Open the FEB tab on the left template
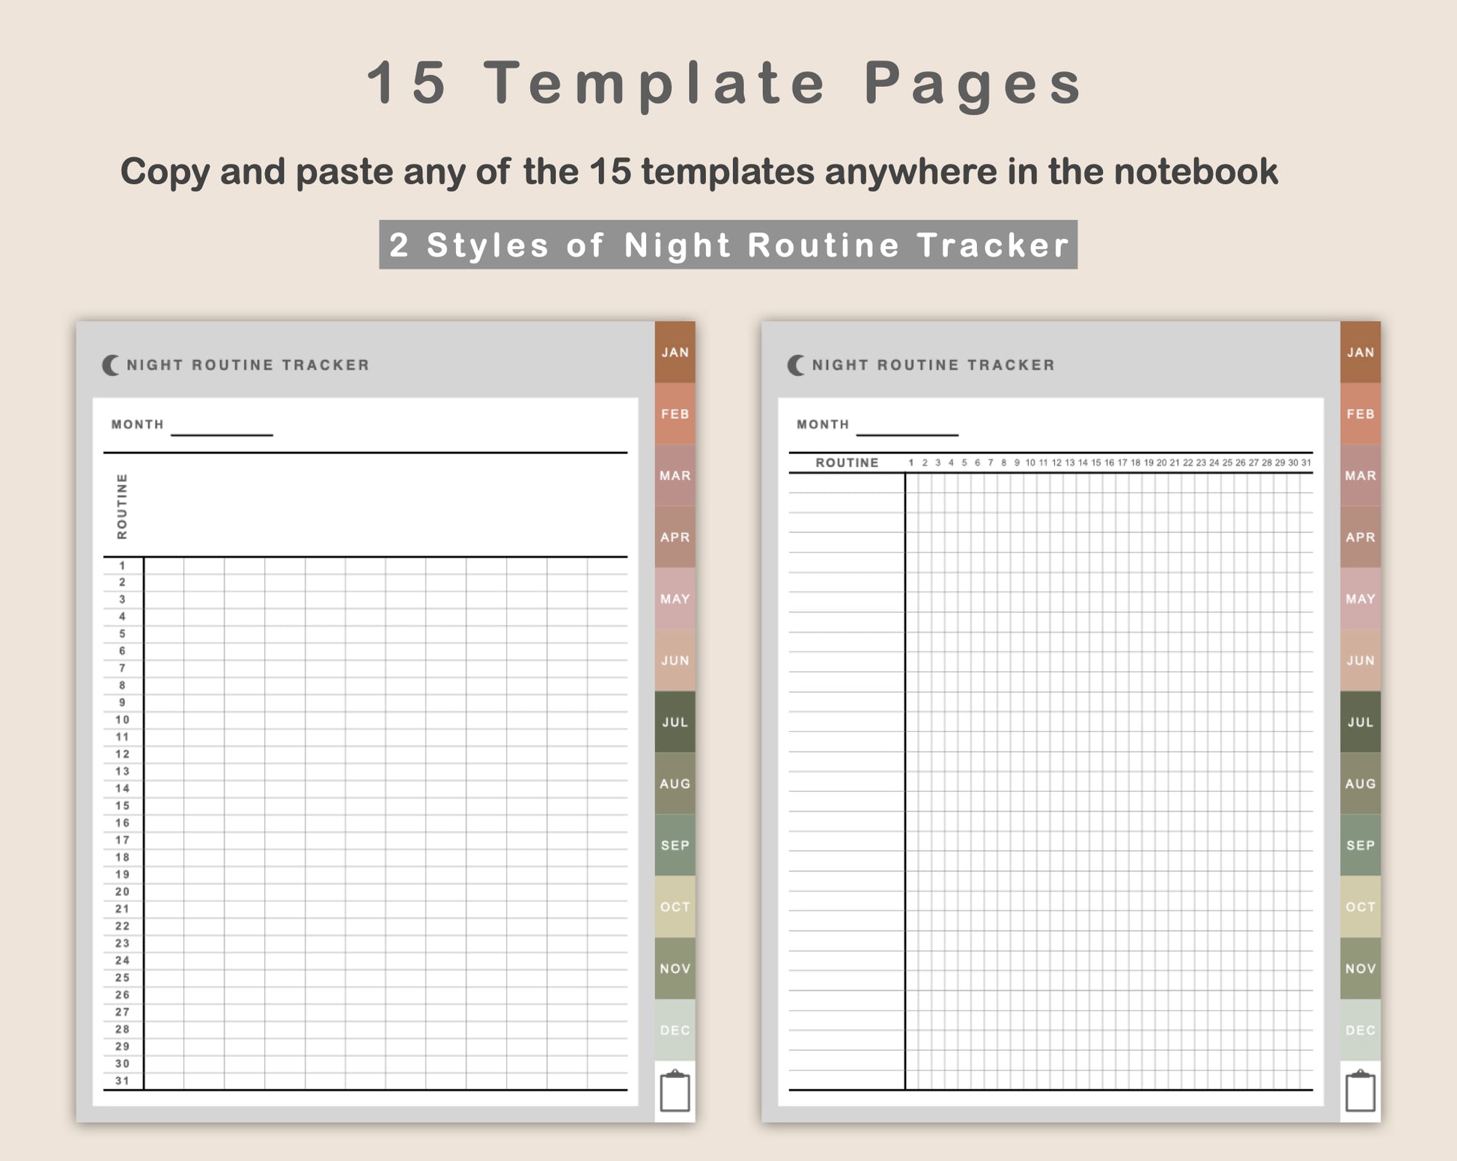The image size is (1457, 1161). point(675,414)
